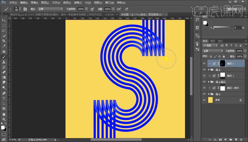The height and width of the screenshot is (142, 248).
Task: Open the layer 填充 dropdown arrow
Action: [x=245, y=56]
